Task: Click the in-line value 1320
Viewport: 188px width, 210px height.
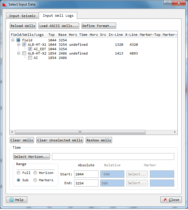Action: pyautogui.click(x=119, y=45)
